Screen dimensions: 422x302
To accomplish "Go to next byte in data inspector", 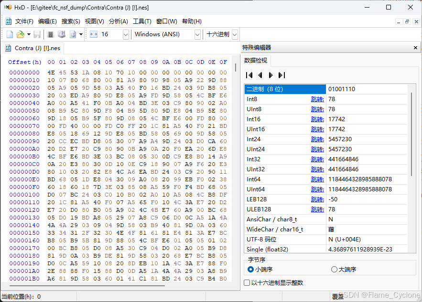I will (271, 75).
